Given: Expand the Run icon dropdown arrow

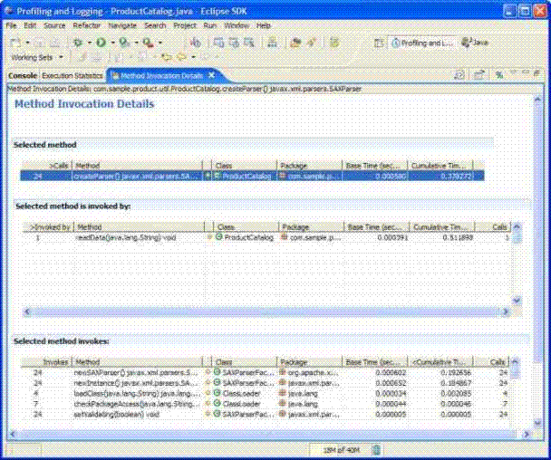Looking at the screenshot, I should click(111, 42).
